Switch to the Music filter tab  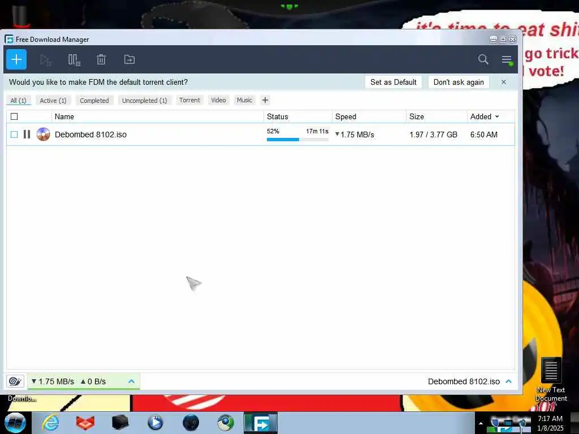[244, 100]
